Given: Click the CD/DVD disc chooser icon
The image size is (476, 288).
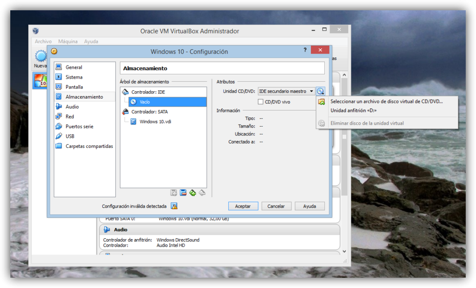Looking at the screenshot, I should 320,91.
